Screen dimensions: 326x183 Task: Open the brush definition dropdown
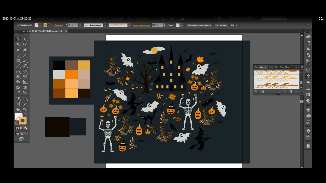(x=129, y=25)
